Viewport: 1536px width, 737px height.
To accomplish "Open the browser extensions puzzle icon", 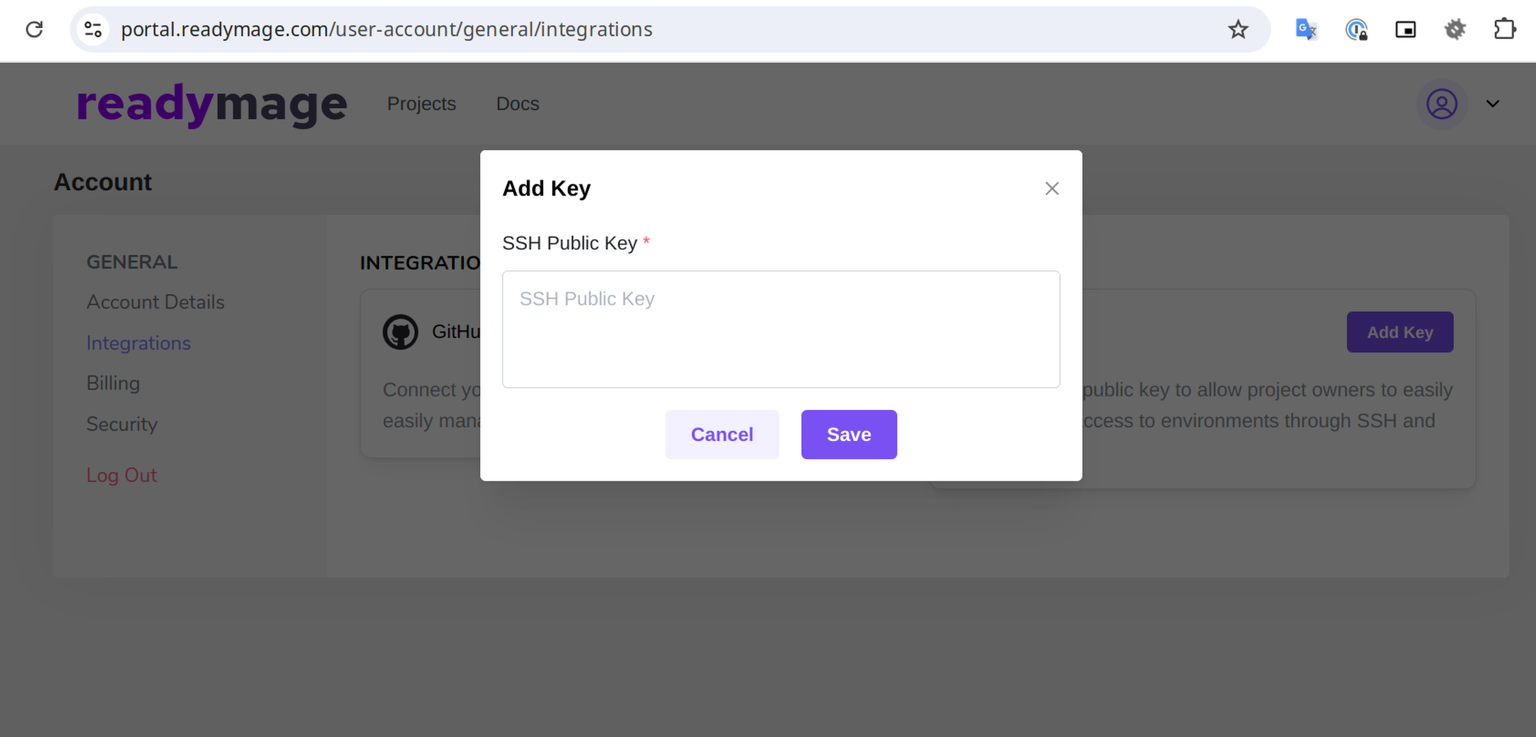I will 1504,29.
